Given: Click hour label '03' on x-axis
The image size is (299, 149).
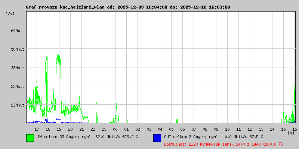Looking at the screenshot, I should pos(149,129).
